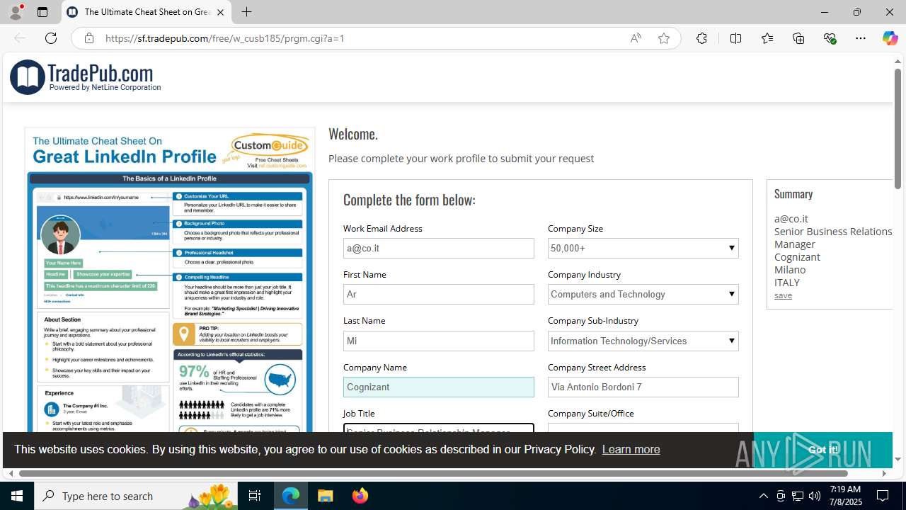The height and width of the screenshot is (510, 906).
Task: Add page to favorites star icon
Action: [664, 38]
